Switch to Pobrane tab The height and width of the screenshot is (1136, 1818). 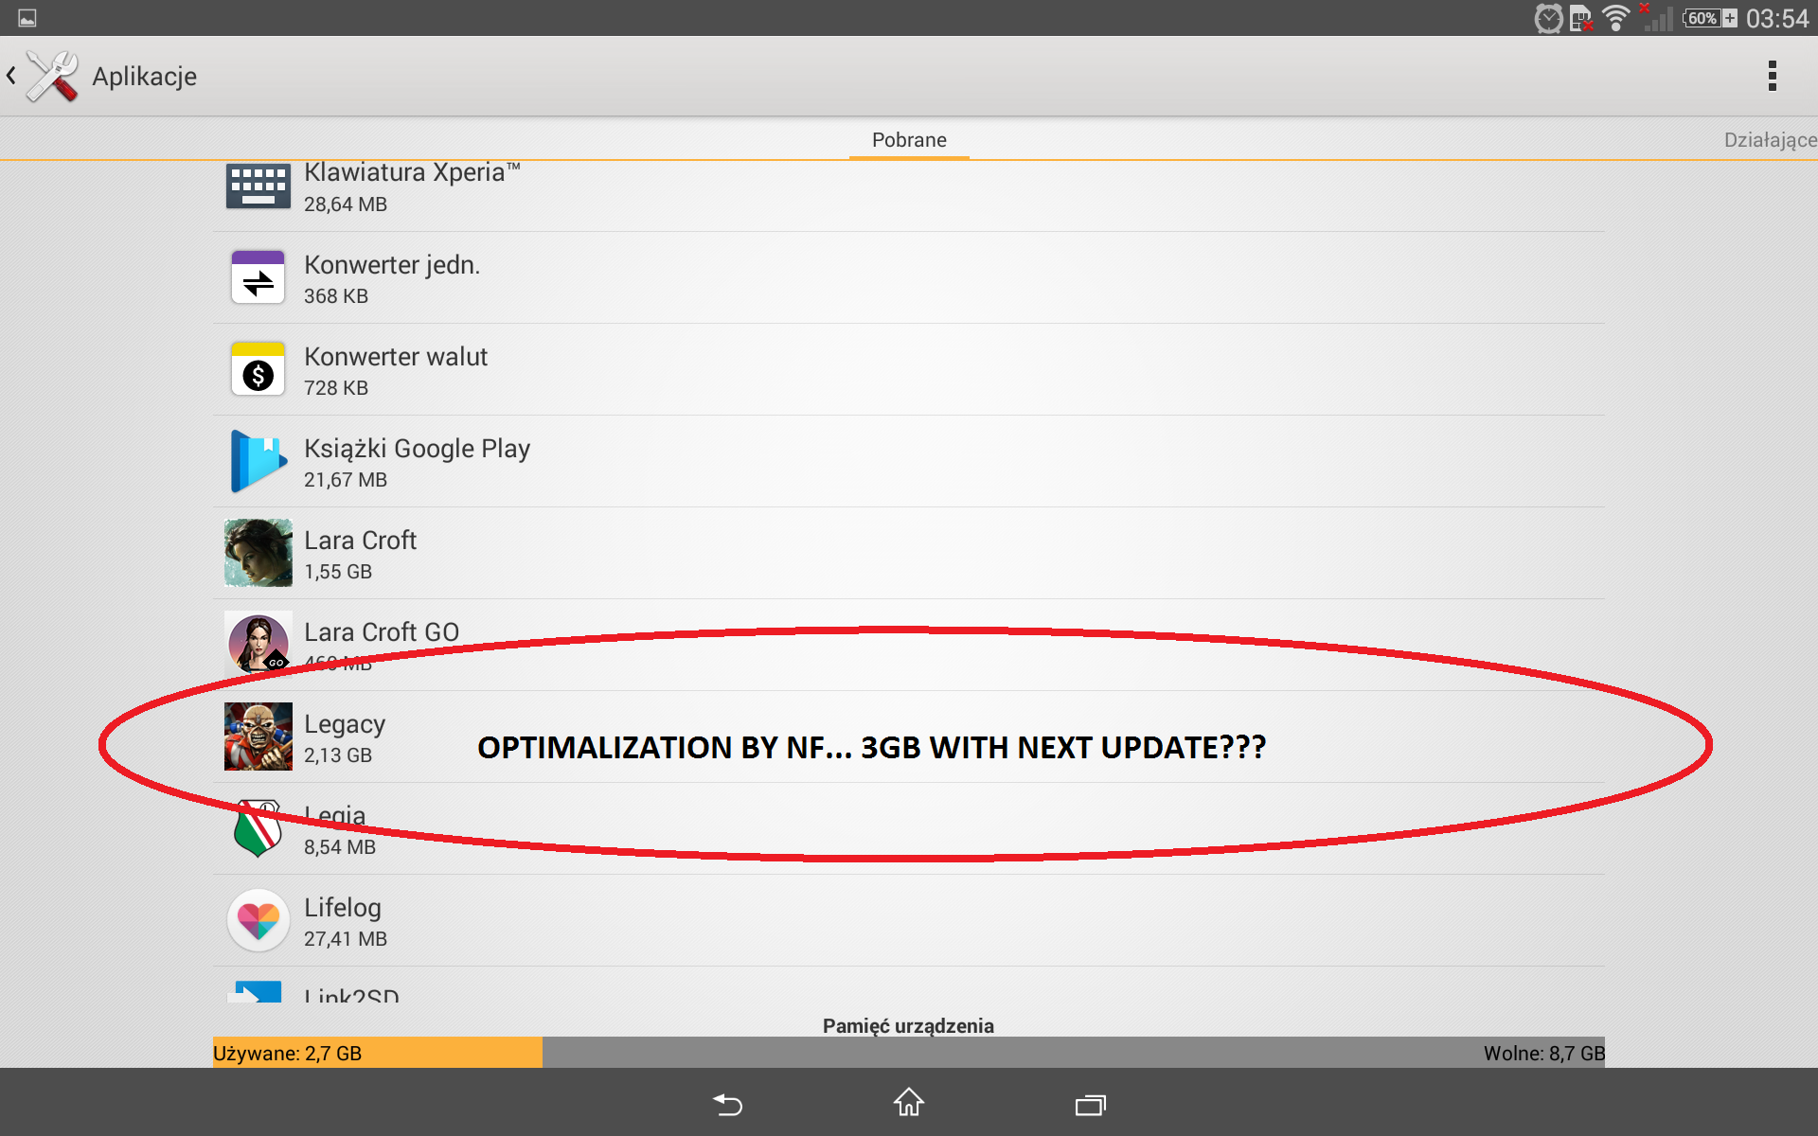coord(908,139)
